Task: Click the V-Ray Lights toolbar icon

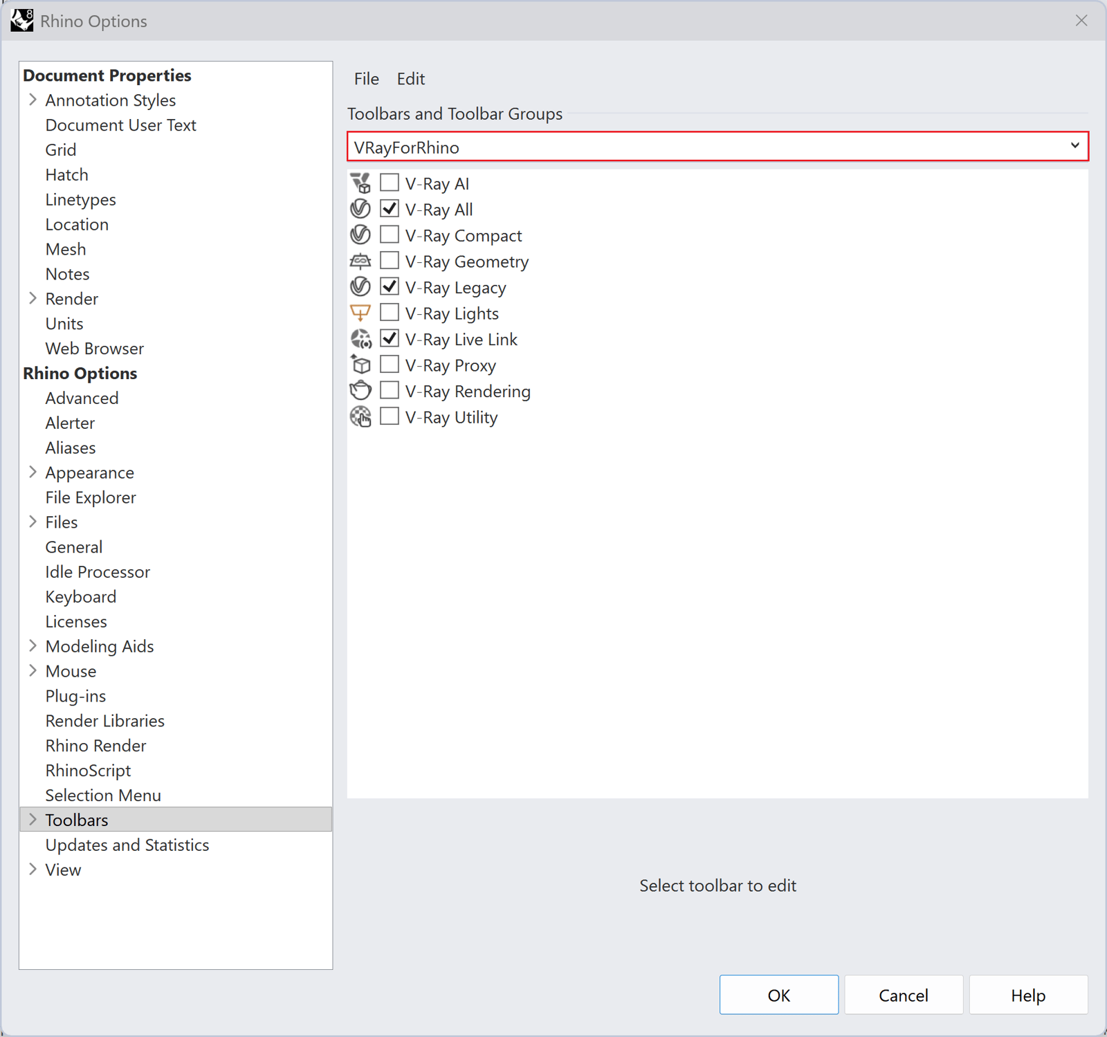Action: pyautogui.click(x=360, y=313)
